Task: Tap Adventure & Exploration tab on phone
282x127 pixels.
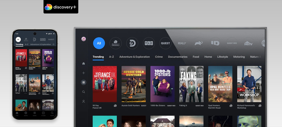Action: [40, 44]
